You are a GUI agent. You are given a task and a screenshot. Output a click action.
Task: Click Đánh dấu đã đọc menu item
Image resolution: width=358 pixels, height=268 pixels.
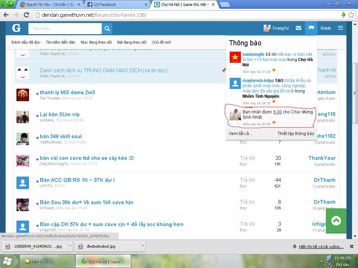26,42
